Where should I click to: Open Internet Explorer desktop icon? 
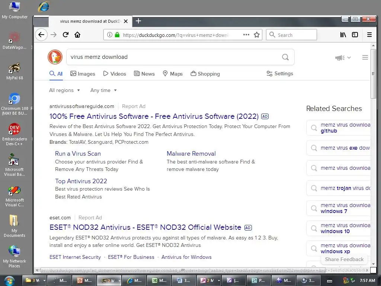point(44,7)
